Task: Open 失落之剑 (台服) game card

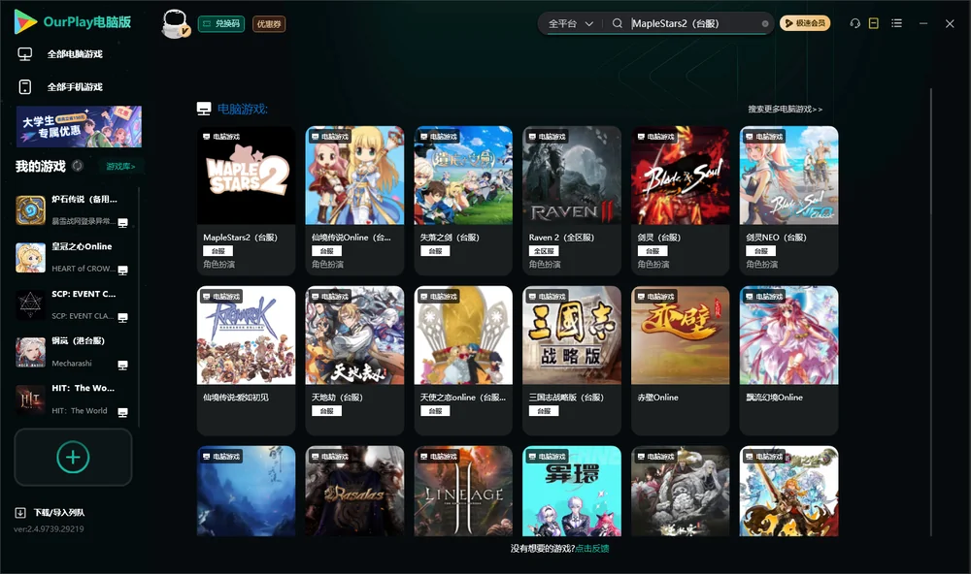Action: point(463,201)
